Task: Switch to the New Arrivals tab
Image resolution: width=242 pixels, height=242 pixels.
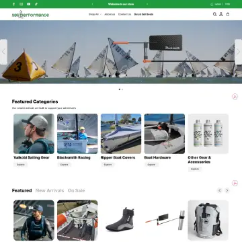Action: (50, 191)
